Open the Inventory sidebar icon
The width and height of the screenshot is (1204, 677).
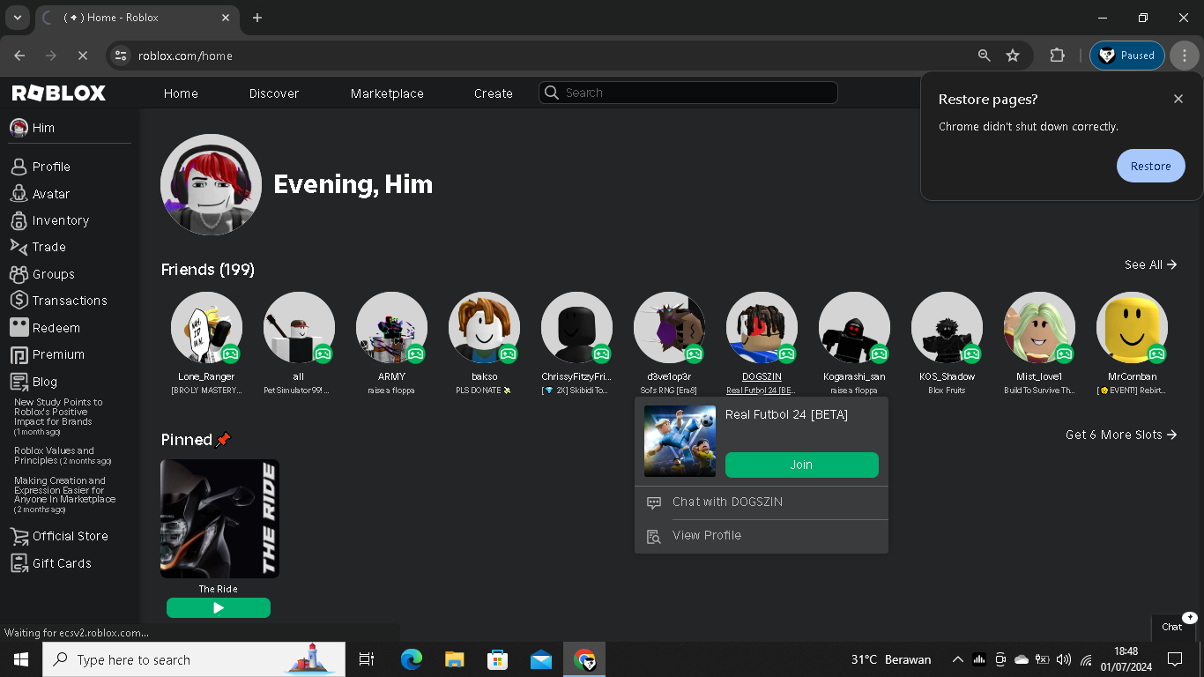coord(19,220)
